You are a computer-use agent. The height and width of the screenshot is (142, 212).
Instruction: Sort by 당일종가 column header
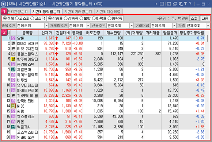tap(170, 33)
